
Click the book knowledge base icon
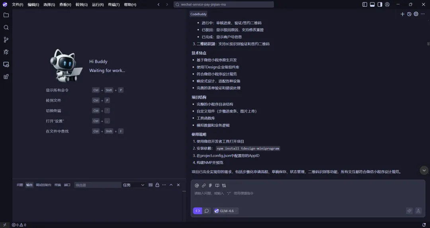tap(217, 185)
